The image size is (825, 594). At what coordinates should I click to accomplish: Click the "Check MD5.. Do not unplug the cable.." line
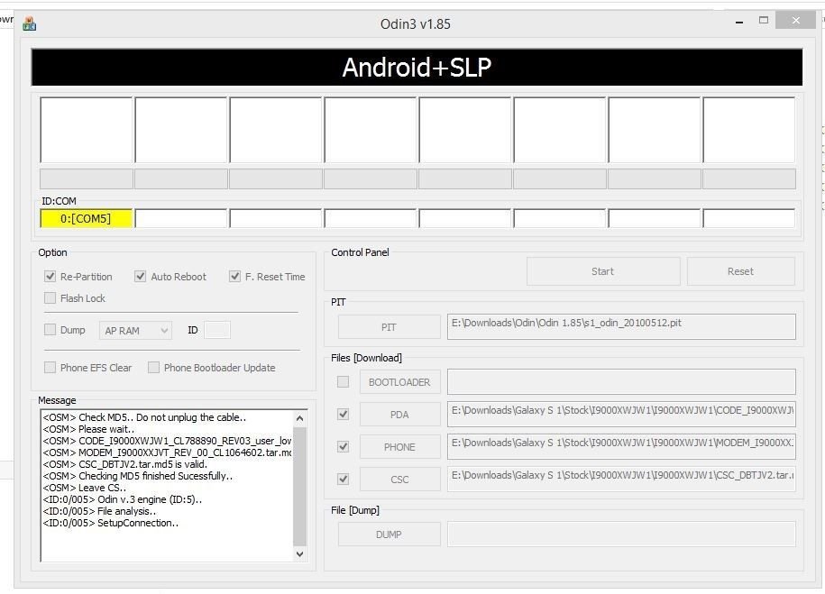coord(144,417)
